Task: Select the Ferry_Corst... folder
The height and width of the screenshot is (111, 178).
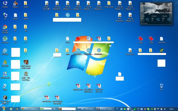Action: coord(109,4)
